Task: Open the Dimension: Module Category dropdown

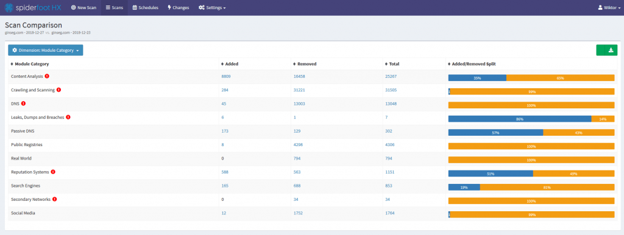Action: (x=46, y=50)
